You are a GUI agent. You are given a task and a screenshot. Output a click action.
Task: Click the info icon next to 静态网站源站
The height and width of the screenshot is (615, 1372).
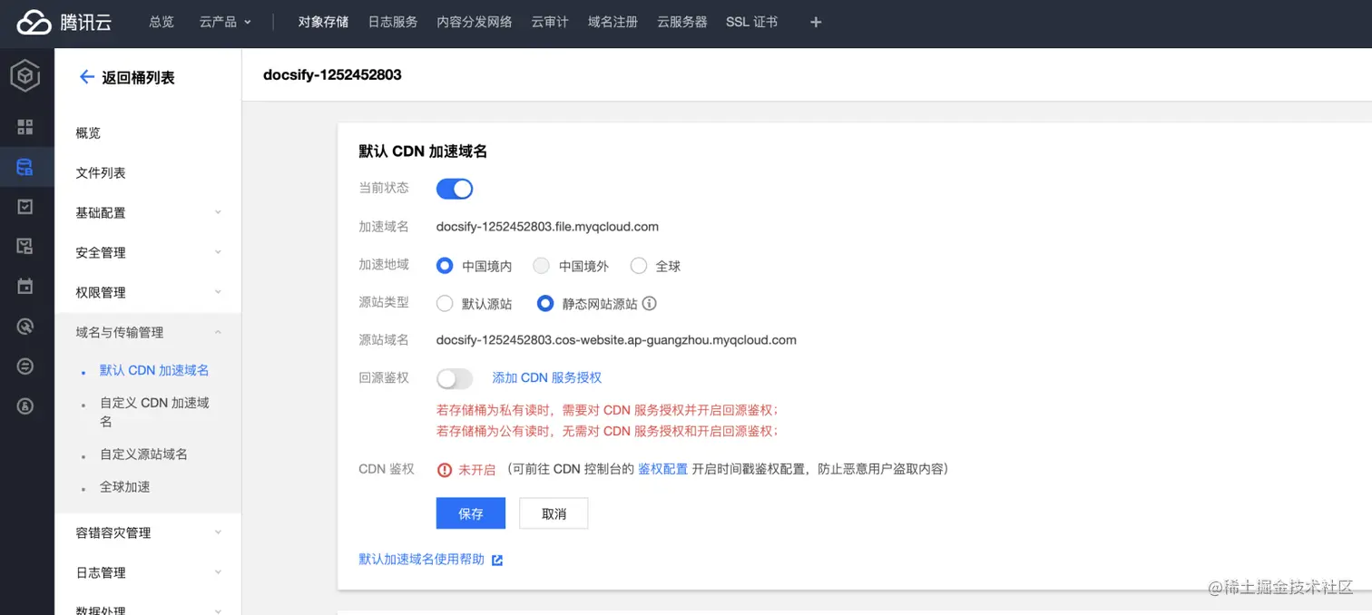coord(650,304)
